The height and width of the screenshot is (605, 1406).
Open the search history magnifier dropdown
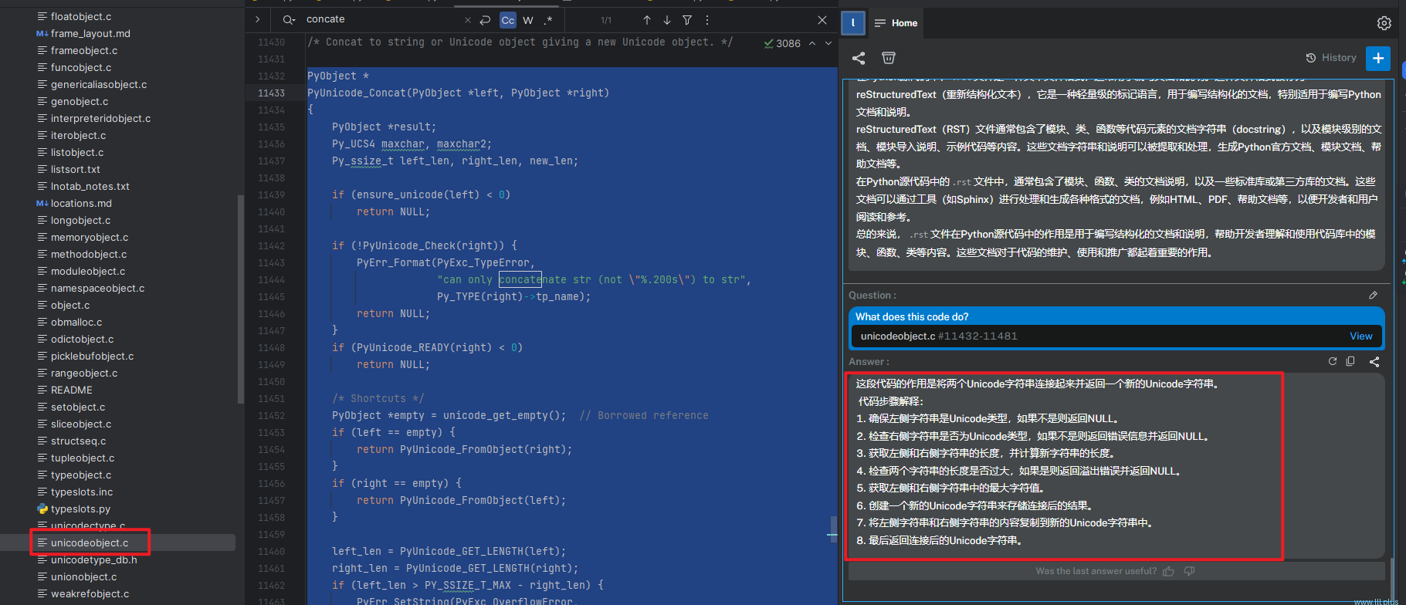289,20
